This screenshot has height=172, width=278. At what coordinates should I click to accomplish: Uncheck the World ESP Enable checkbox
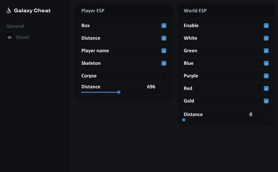pyautogui.click(x=266, y=26)
